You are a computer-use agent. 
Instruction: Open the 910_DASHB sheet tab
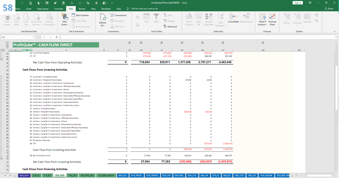(x=266, y=176)
